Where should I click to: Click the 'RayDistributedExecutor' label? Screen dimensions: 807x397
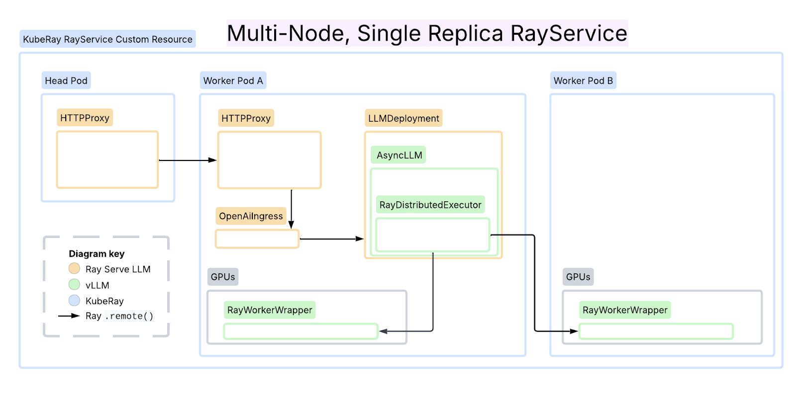(430, 205)
